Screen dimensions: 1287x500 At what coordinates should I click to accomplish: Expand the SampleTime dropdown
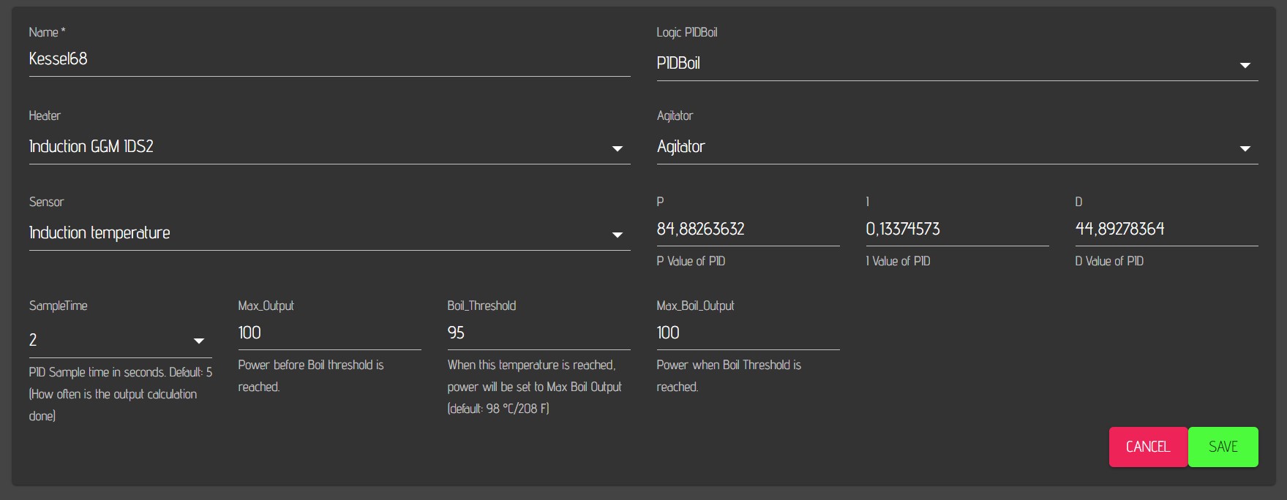click(x=119, y=340)
